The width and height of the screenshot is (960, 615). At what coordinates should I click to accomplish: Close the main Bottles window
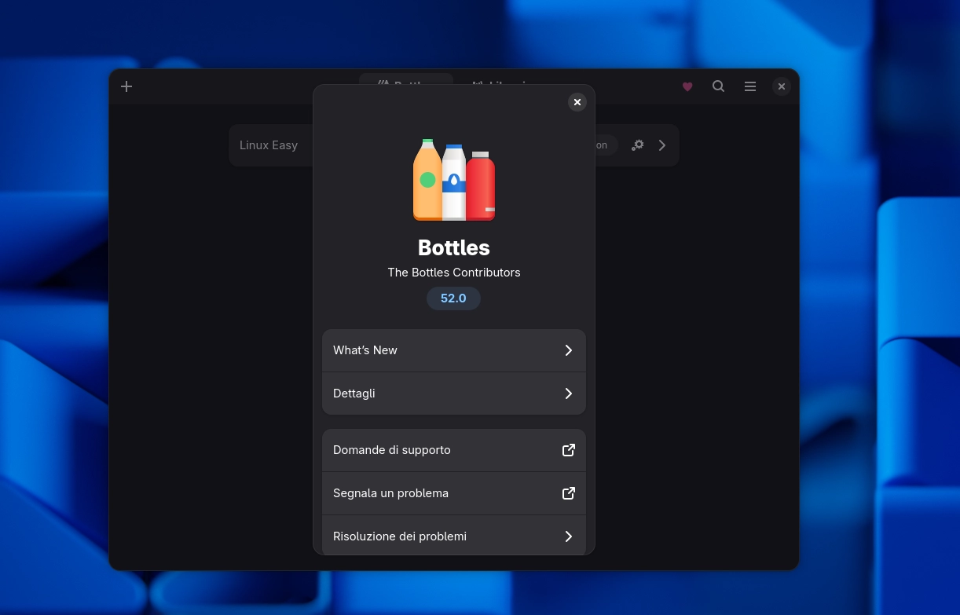pyautogui.click(x=781, y=86)
